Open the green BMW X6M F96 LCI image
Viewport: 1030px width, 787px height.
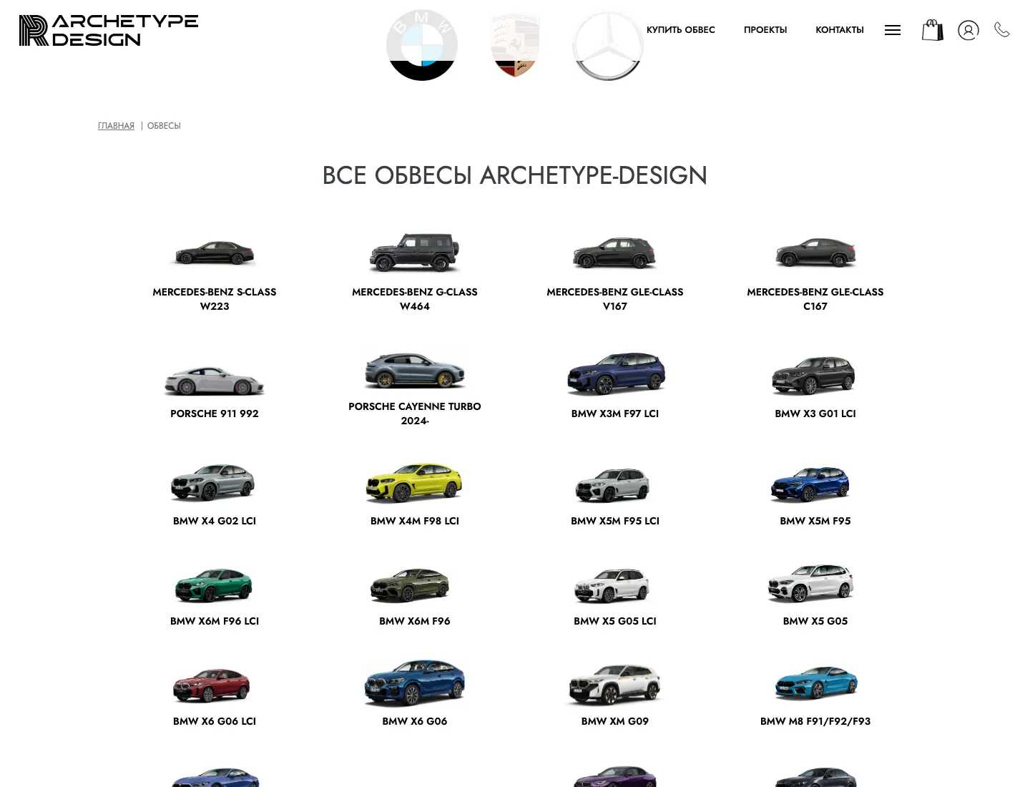[x=213, y=585]
